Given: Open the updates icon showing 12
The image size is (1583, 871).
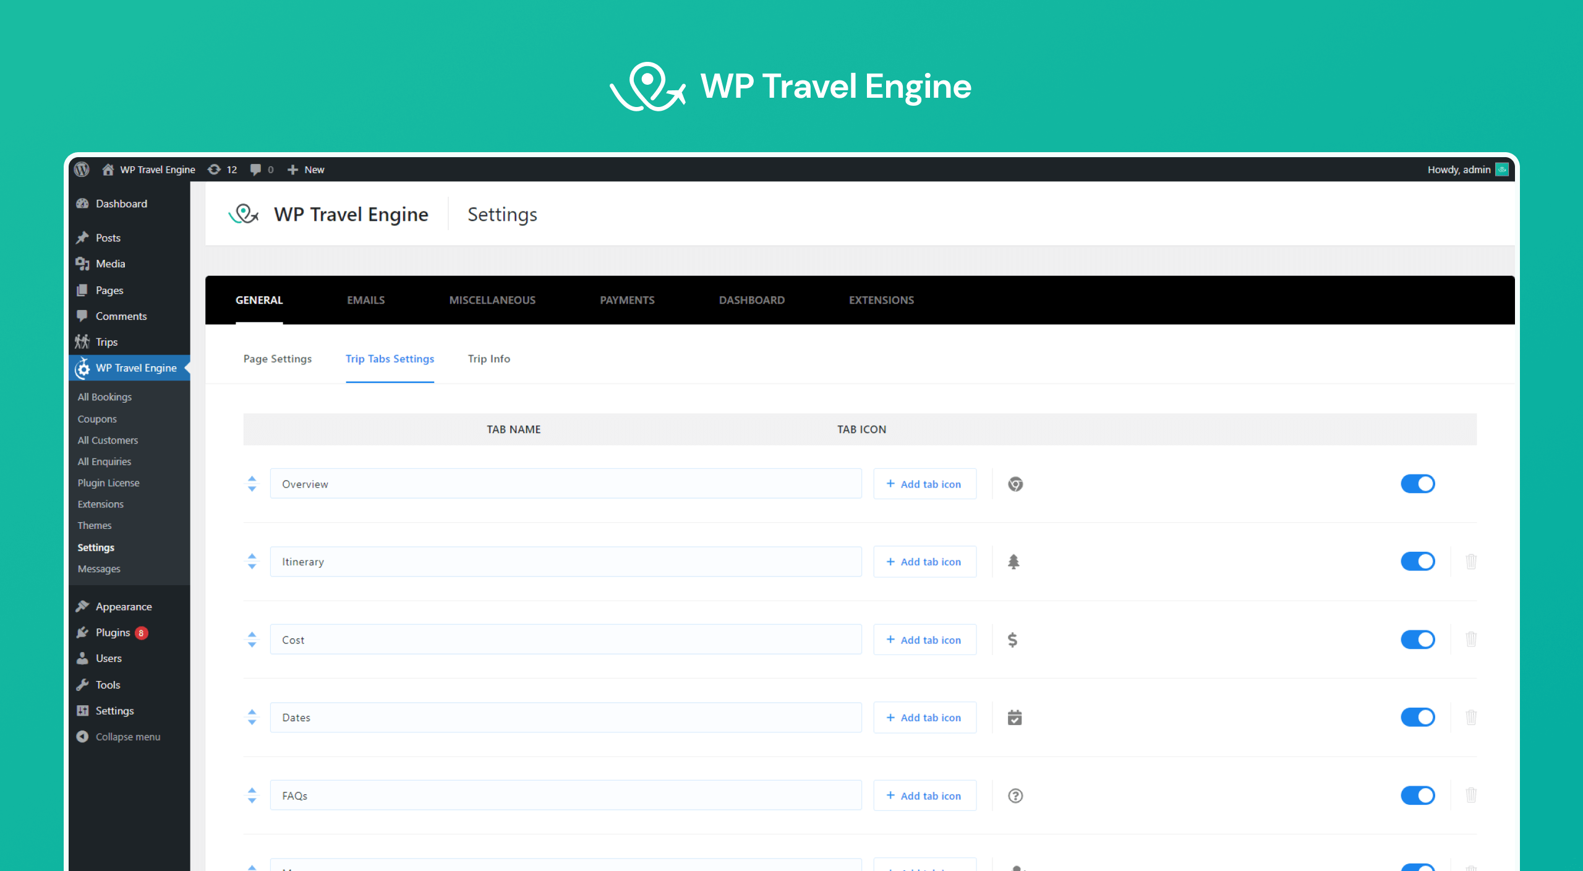Looking at the screenshot, I should coord(214,169).
